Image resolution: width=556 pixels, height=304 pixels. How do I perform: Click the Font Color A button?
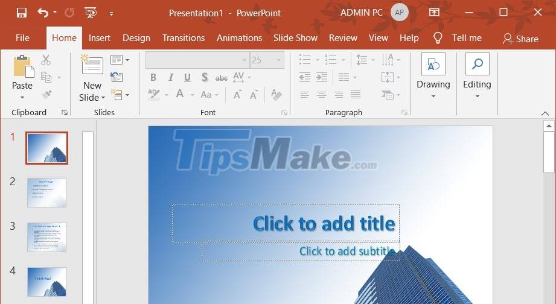click(180, 94)
